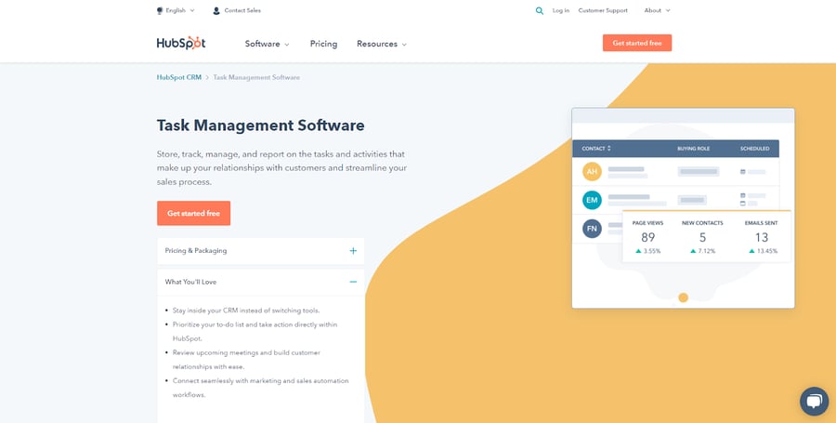Screen dimensions: 836x423
Task: Click the HubSpot logo
Action: [x=181, y=43]
